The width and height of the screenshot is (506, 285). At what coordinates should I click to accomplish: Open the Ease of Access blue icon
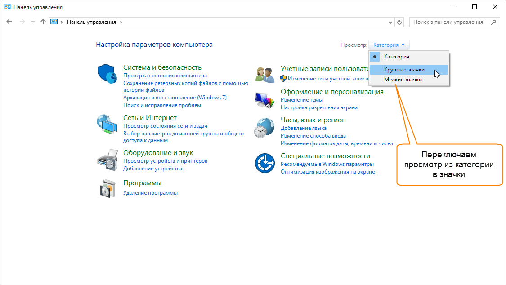(x=264, y=163)
